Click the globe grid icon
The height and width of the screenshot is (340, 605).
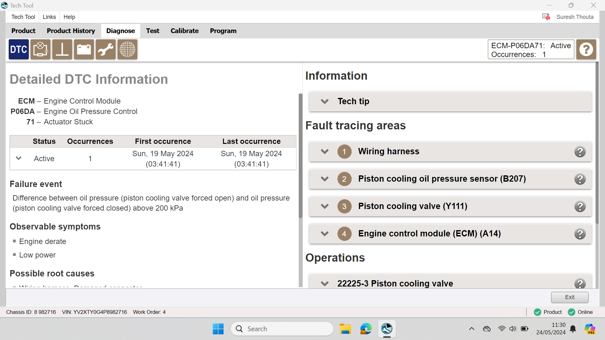click(x=127, y=49)
